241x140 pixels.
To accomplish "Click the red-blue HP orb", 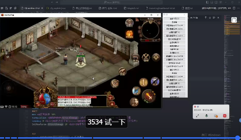I will click(x=44, y=98).
